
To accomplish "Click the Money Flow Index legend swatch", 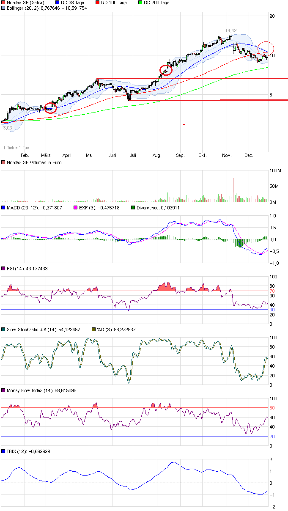I will 4,390.
